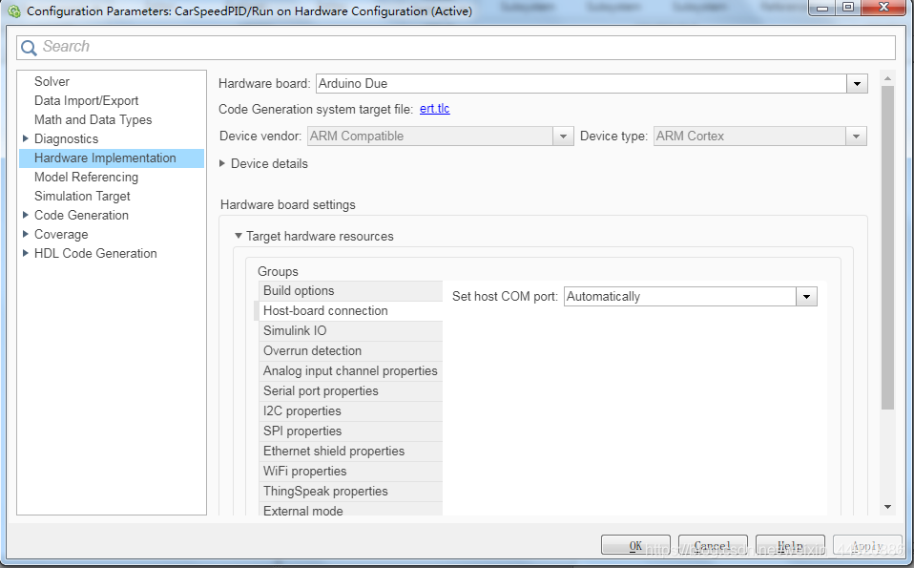Viewport: 914px width, 568px height.
Task: Expand HDL Code Generation tree node
Action: pos(26,253)
